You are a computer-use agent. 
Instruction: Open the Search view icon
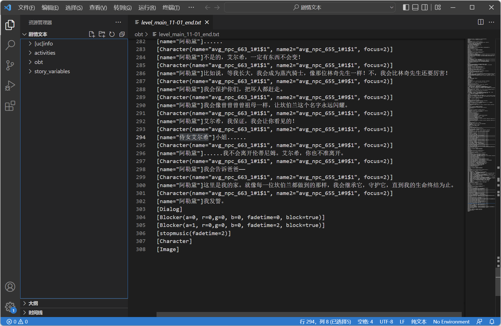pyautogui.click(x=10, y=45)
